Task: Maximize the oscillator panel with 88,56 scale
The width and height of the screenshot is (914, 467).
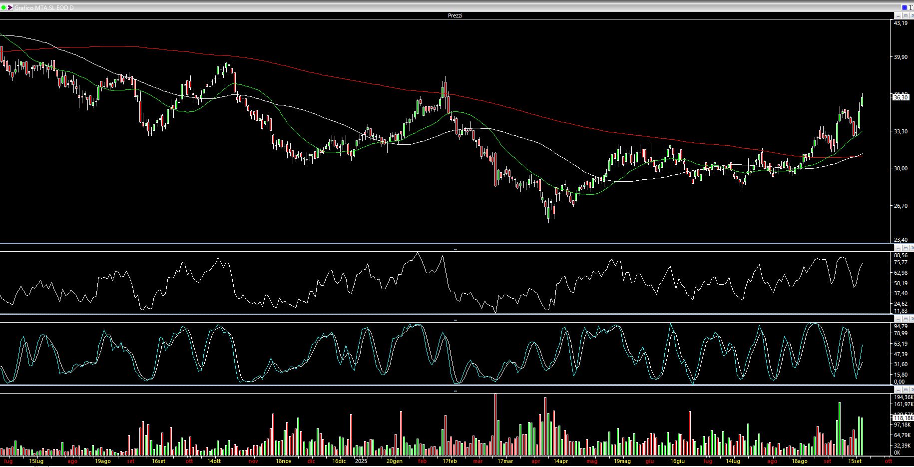Action: (x=905, y=248)
